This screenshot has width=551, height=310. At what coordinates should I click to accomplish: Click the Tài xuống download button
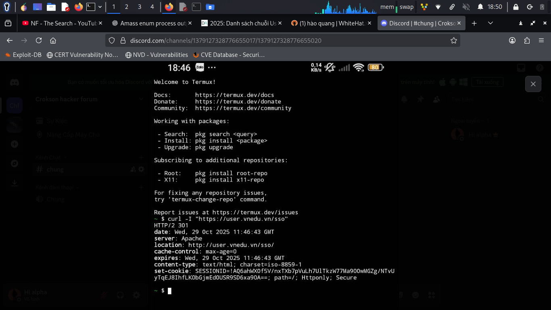pos(487,82)
